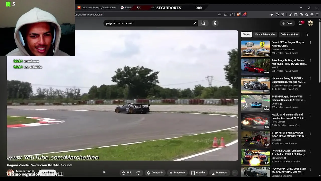Viewport: 321px width, 181px height.
Task: Open options menu for 1825HP Bugatti Bolide
Action: pos(310,97)
